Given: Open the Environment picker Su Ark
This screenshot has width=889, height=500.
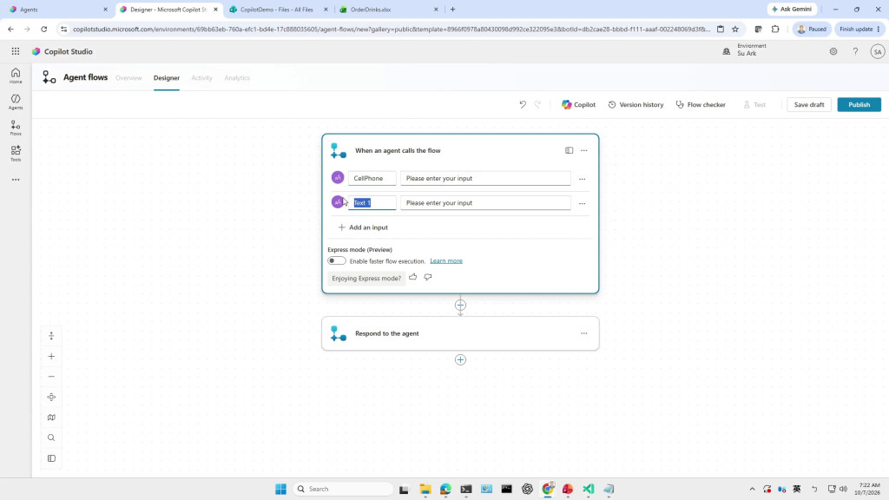Looking at the screenshot, I should (745, 49).
